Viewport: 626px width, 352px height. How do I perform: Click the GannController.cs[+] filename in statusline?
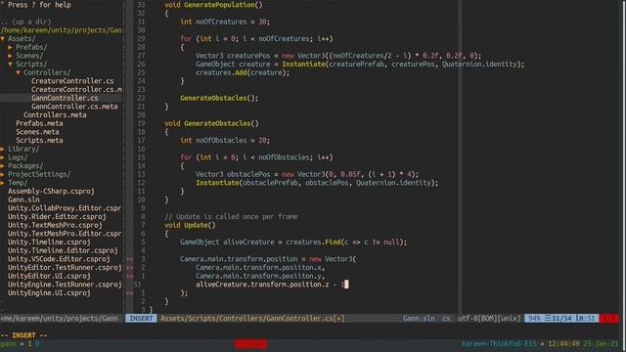point(252,318)
